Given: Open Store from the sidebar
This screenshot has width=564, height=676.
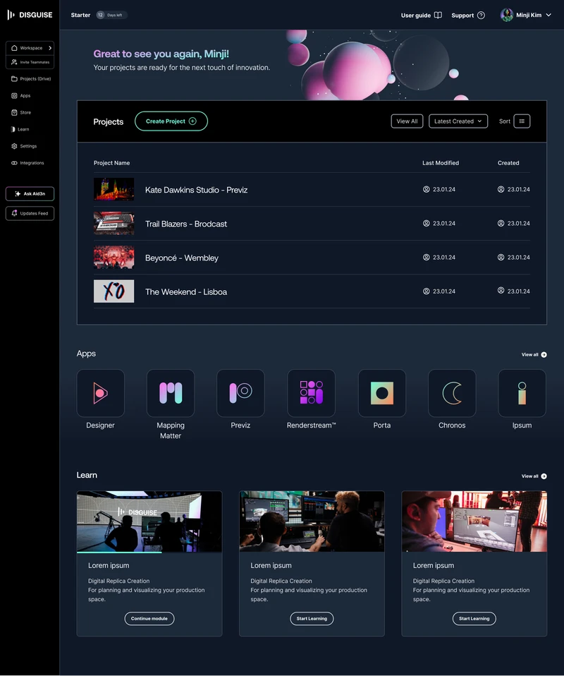Looking at the screenshot, I should [x=25, y=113].
